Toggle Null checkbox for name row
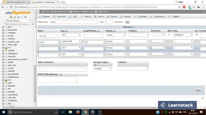 [x=169, y=41]
